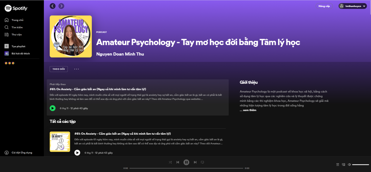The height and width of the screenshot is (172, 371).
Task: Open Trang chủ home icon
Action: (7, 20)
